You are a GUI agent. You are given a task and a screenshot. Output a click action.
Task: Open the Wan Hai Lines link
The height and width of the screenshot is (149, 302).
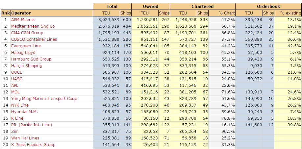pyautogui.click(x=25, y=138)
